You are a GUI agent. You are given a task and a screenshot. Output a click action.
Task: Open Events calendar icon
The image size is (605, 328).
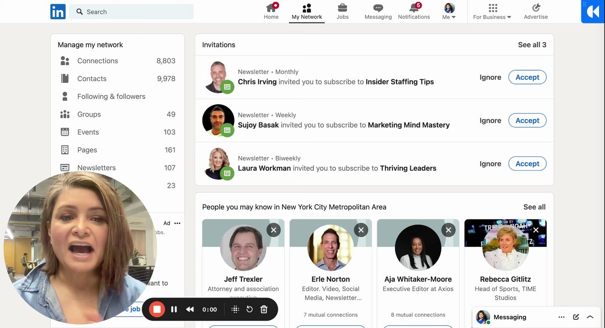pos(65,132)
